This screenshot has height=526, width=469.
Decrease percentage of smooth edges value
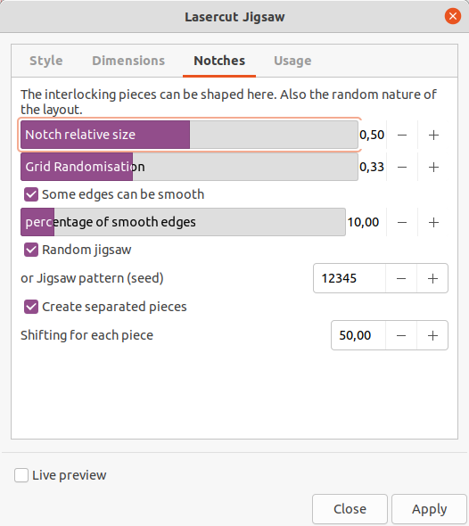click(x=402, y=222)
